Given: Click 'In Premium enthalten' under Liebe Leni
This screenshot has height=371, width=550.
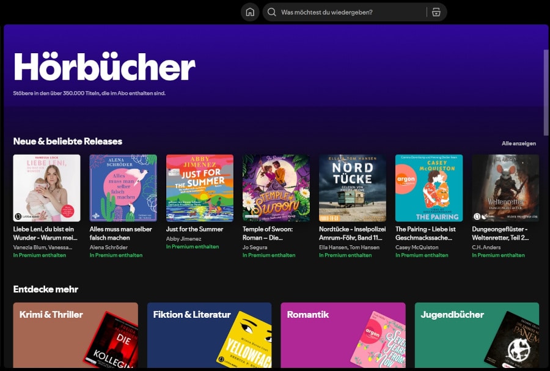Looking at the screenshot, I should (39, 255).
